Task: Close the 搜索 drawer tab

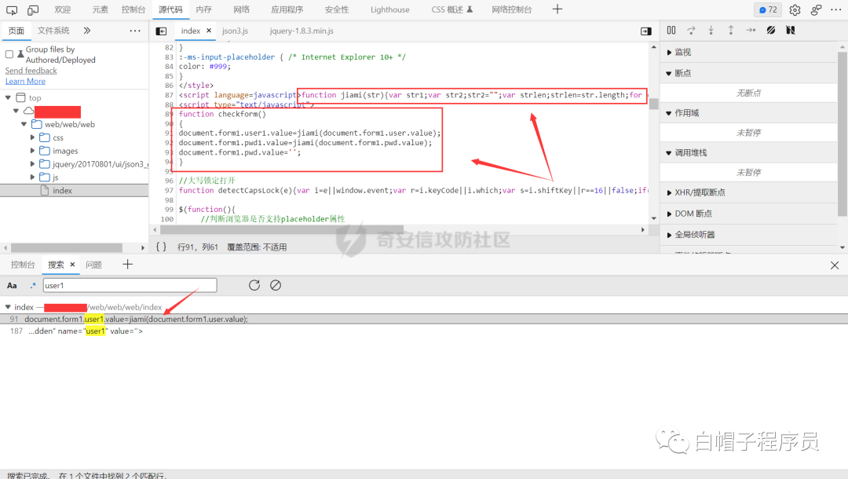Action: pyautogui.click(x=72, y=265)
